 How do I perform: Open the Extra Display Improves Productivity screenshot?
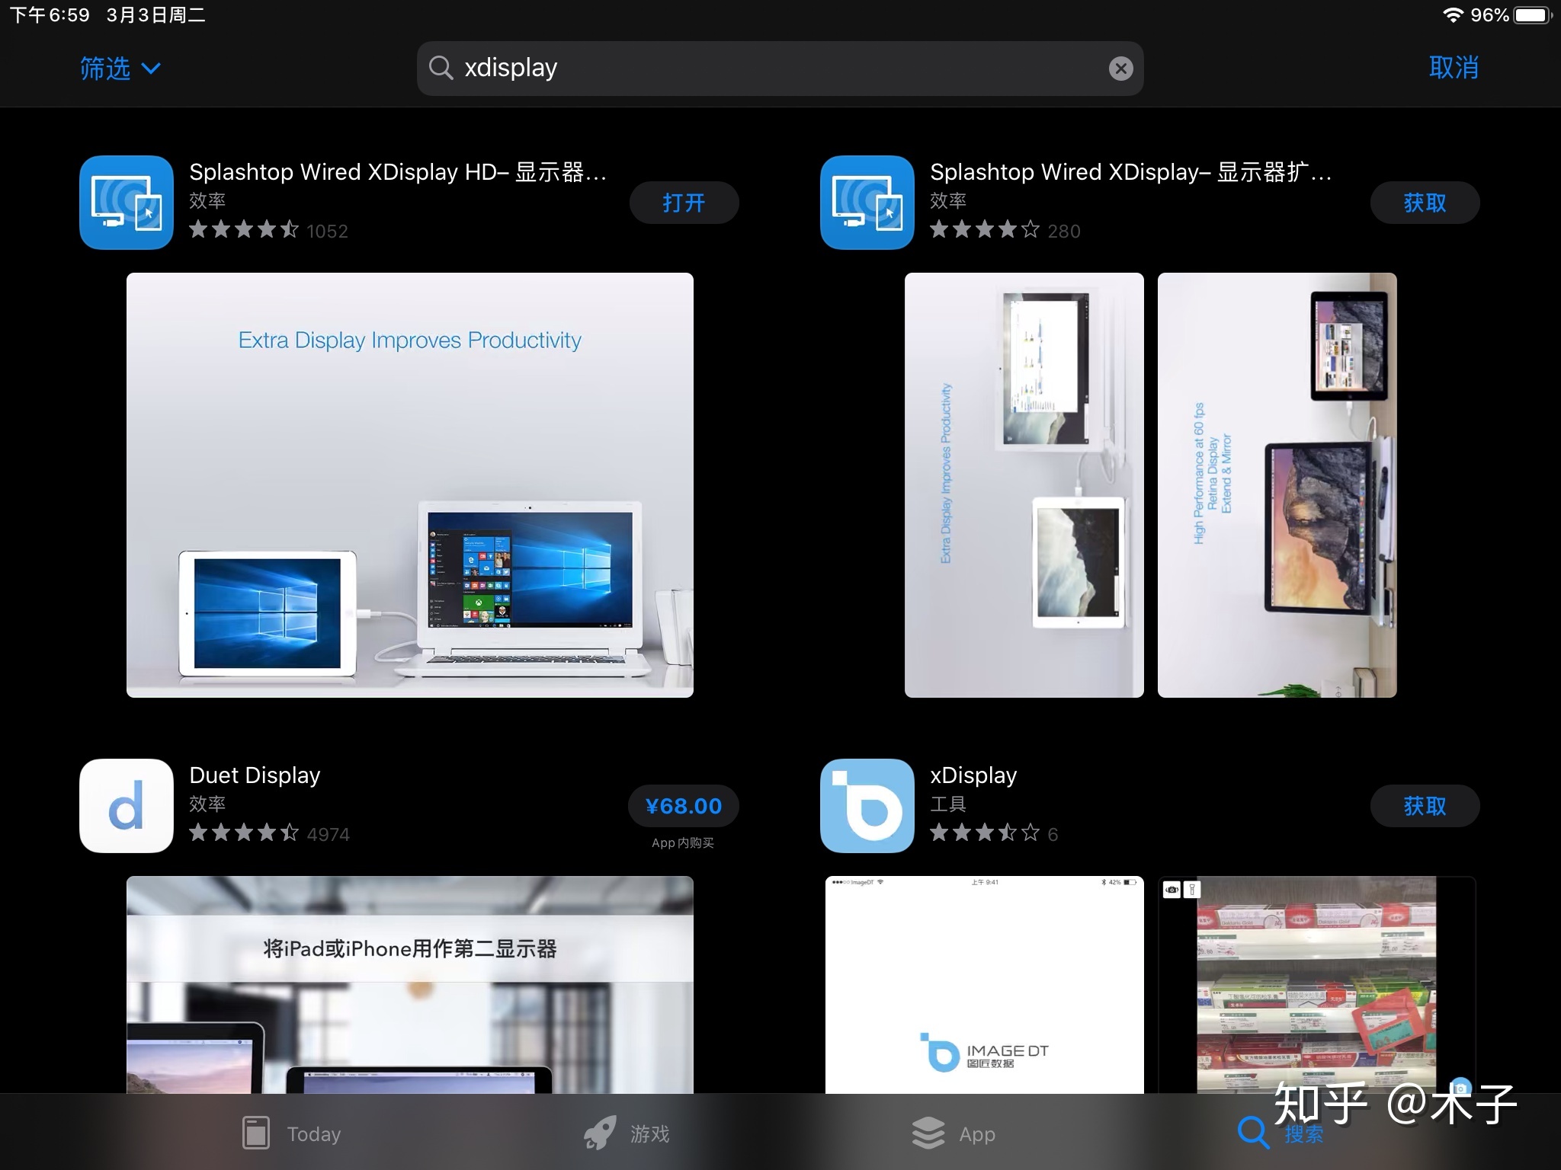(409, 484)
